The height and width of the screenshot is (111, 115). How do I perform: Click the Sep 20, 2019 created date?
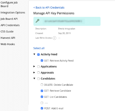65,33
